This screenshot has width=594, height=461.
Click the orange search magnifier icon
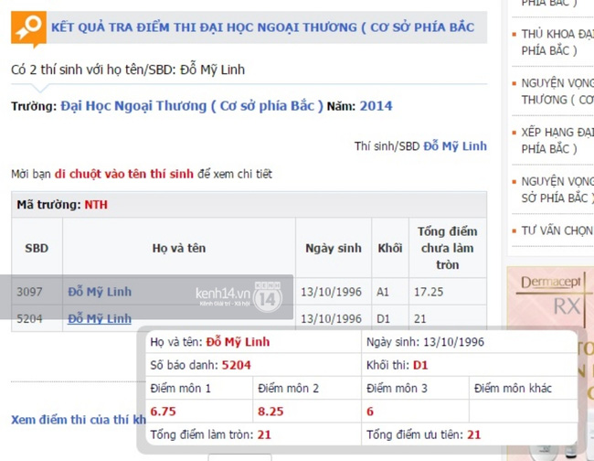pyautogui.click(x=29, y=28)
